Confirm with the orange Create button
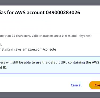 tap(95, 85)
